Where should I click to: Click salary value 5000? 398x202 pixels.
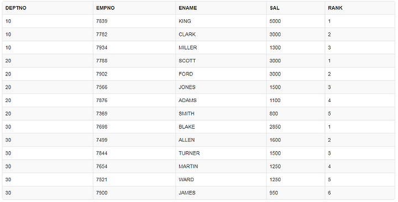(x=275, y=21)
